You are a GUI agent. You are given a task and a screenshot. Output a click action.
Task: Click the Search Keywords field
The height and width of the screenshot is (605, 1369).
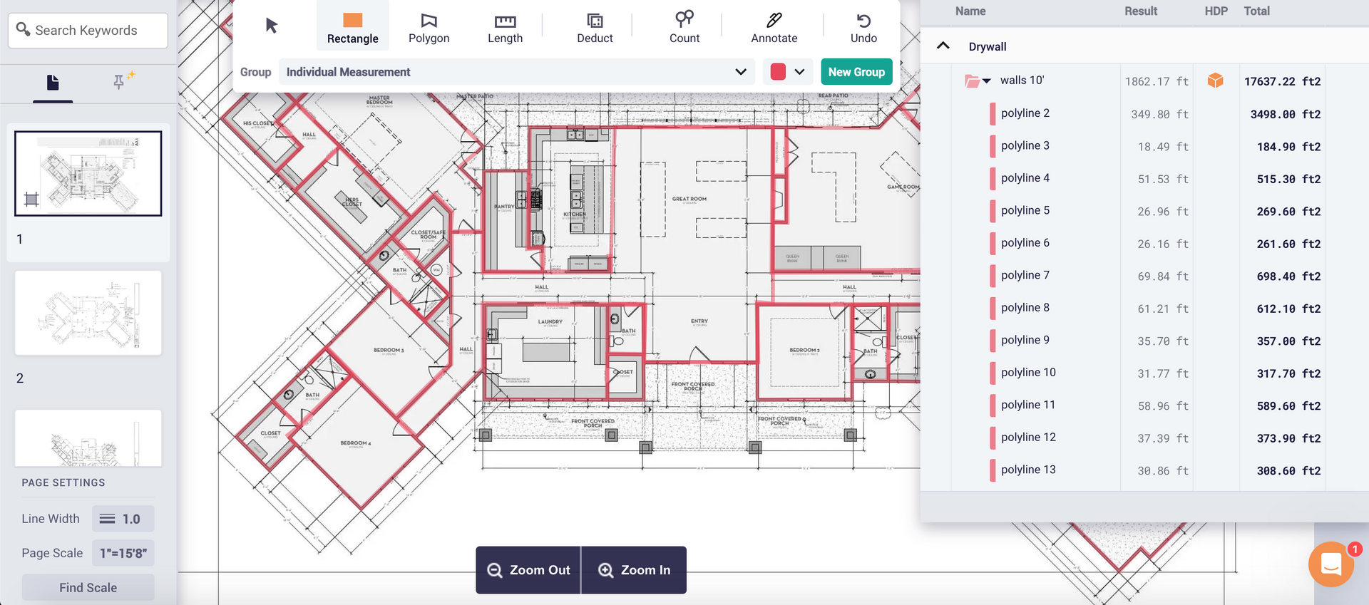click(88, 30)
